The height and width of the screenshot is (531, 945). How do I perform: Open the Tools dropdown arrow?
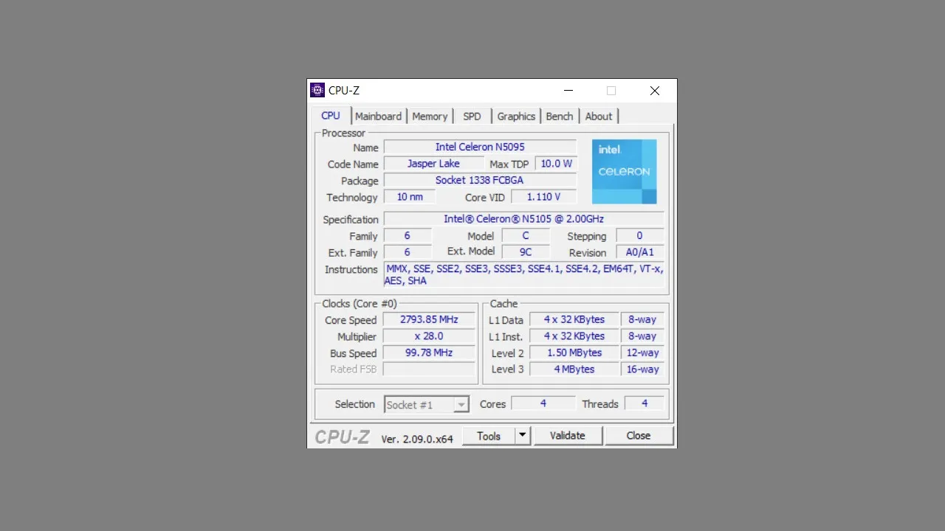[522, 435]
